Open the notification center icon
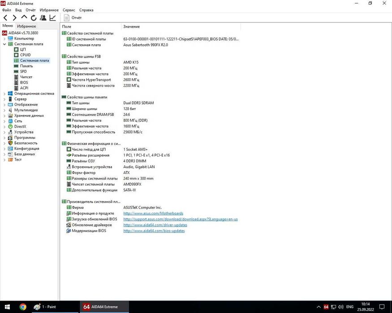The width and height of the screenshot is (392, 313). [382, 307]
